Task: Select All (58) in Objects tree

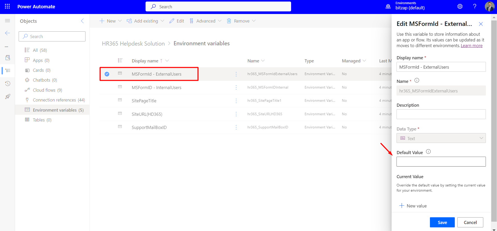Action: click(40, 50)
